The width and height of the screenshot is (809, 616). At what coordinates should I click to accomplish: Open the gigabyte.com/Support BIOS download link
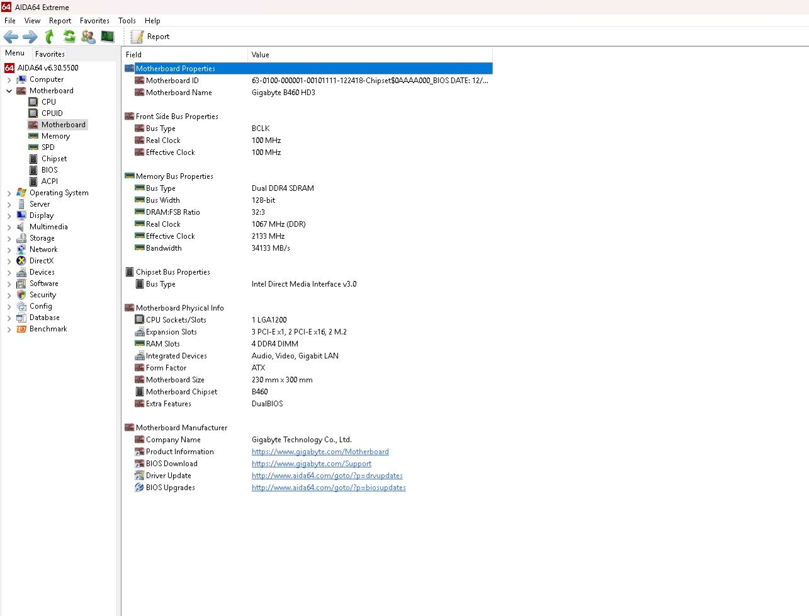click(x=312, y=464)
